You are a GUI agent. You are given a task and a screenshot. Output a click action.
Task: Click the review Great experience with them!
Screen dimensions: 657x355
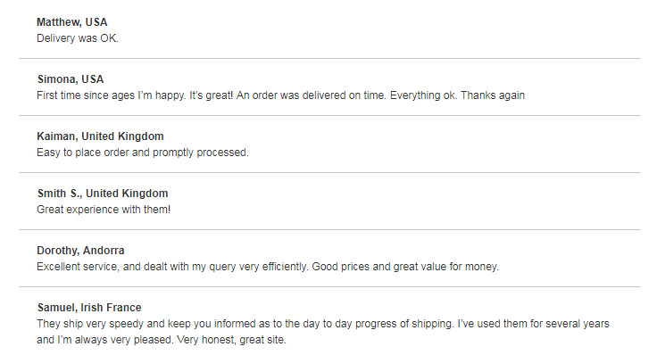[104, 210]
